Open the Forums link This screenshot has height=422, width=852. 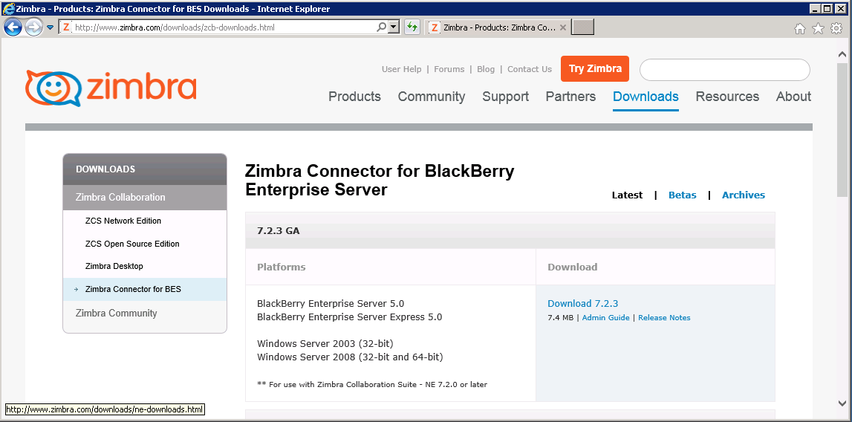pos(449,69)
